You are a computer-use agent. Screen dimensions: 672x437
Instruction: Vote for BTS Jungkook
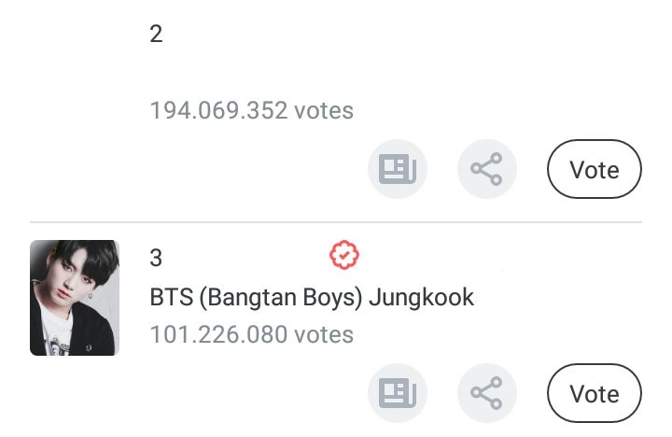click(x=594, y=393)
